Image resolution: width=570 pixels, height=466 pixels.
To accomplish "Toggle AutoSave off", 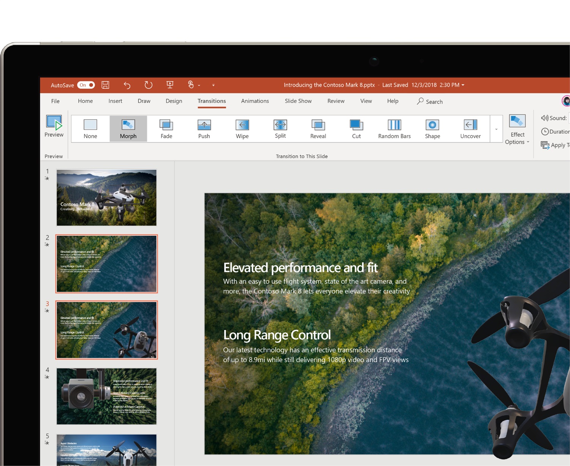I will pyautogui.click(x=86, y=85).
